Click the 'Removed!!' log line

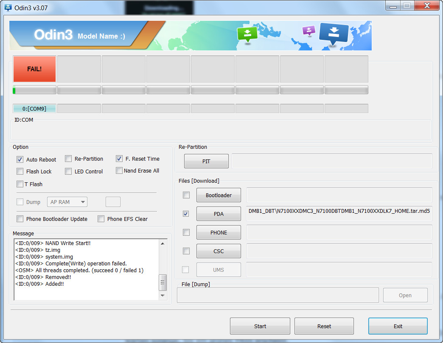tap(43, 277)
